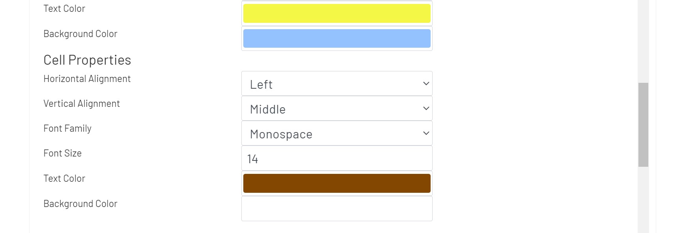The image size is (683, 233).
Task: Expand the Font Family chevron arrow
Action: (425, 133)
